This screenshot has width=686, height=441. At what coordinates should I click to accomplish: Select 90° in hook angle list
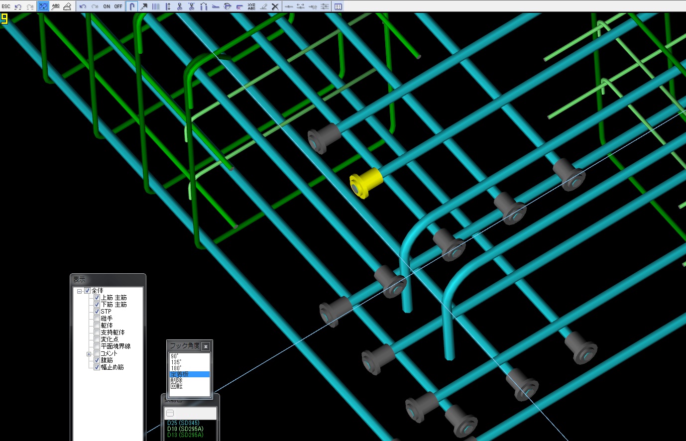(175, 356)
